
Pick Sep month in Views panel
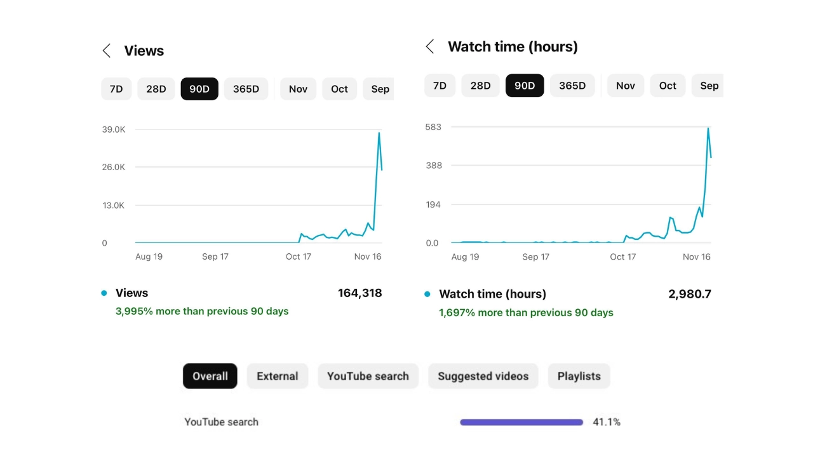(379, 89)
